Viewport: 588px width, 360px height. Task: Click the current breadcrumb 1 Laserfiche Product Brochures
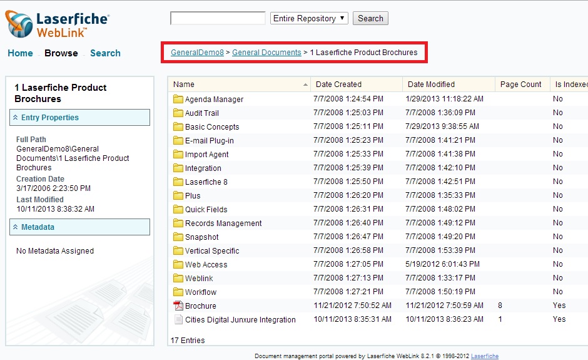(364, 53)
